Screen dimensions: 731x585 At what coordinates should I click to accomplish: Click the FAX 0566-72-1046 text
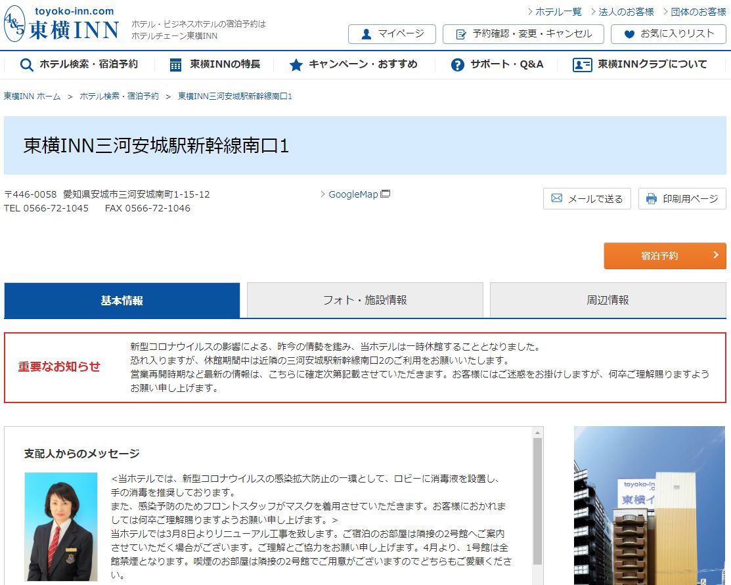click(x=148, y=208)
